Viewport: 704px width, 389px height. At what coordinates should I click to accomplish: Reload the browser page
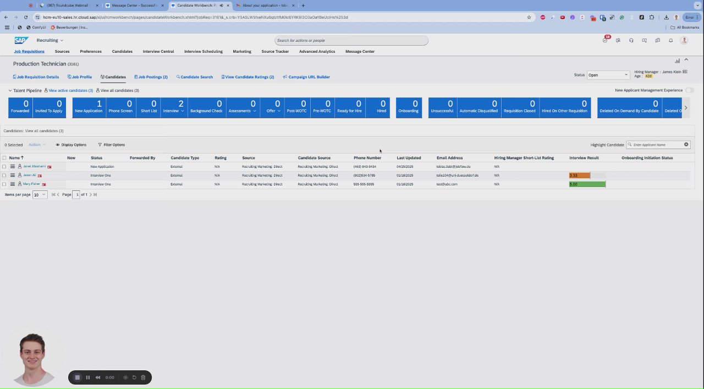25,17
